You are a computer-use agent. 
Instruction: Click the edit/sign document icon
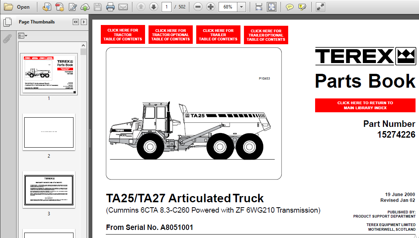point(73,7)
